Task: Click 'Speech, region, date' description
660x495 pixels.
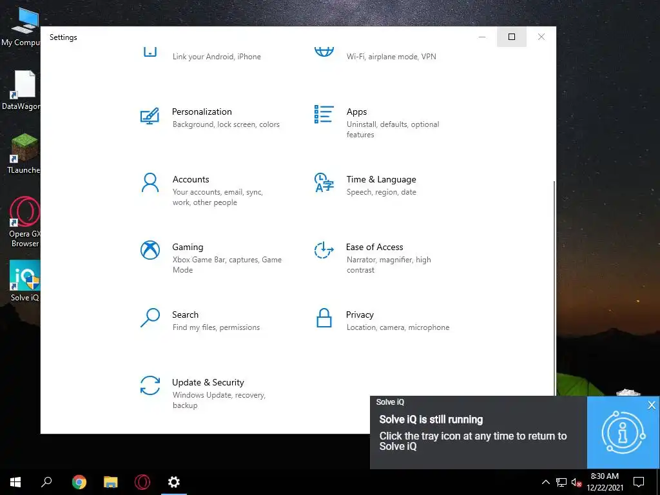Action: [x=382, y=192]
